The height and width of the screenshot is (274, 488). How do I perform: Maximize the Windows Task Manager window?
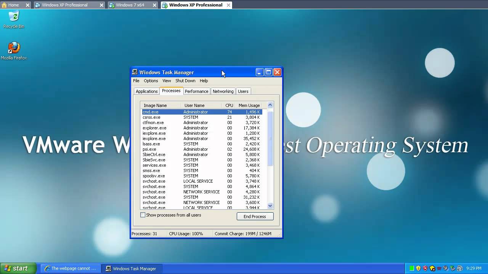pos(268,72)
